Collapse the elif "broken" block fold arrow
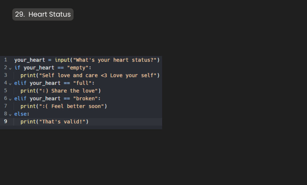Viewport: 307px width, 185px height. 10,99
